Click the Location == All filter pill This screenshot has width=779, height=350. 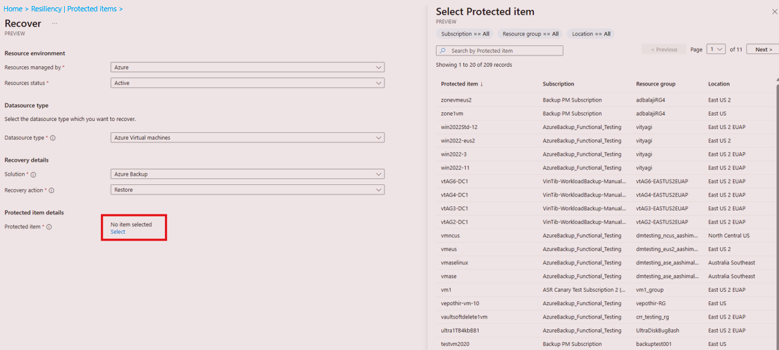[x=591, y=34]
